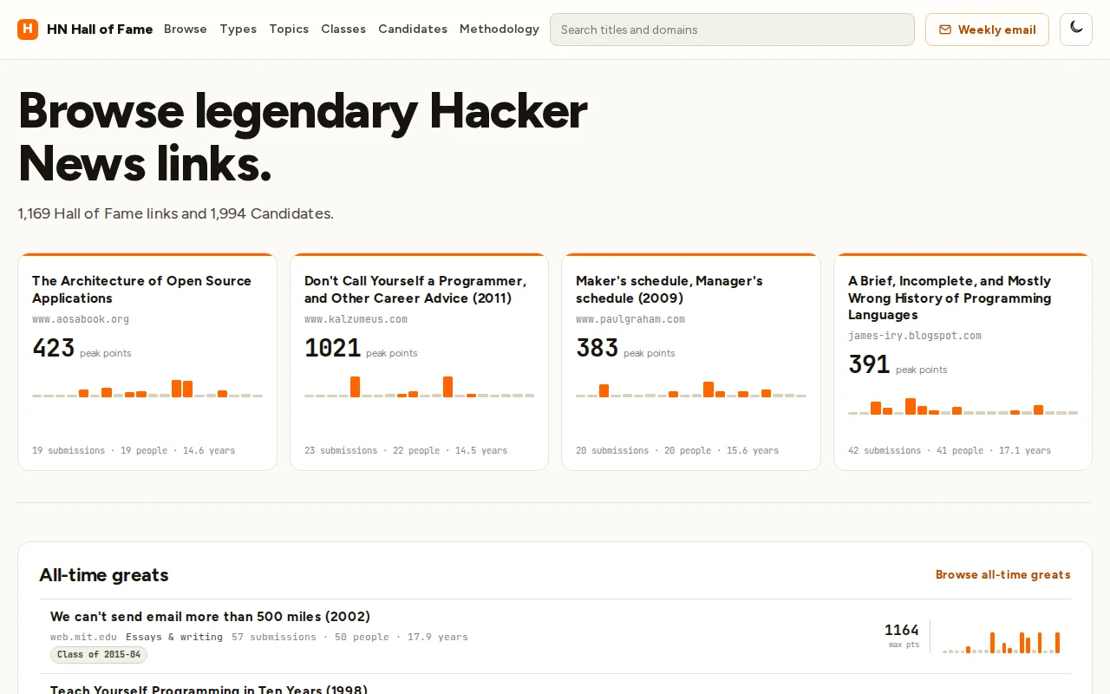Image resolution: width=1110 pixels, height=694 pixels.
Task: Click the 391 peak points value
Action: tap(869, 365)
